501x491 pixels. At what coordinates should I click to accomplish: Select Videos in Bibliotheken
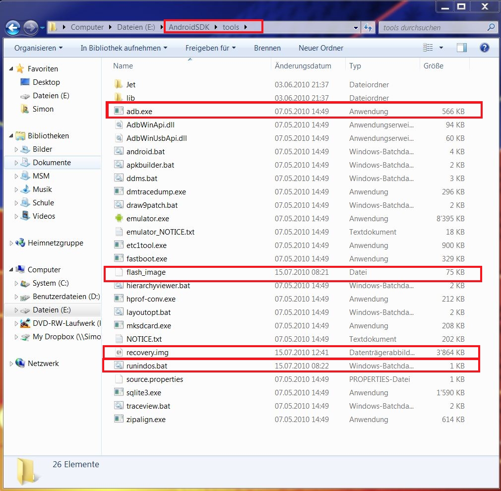[x=44, y=216]
